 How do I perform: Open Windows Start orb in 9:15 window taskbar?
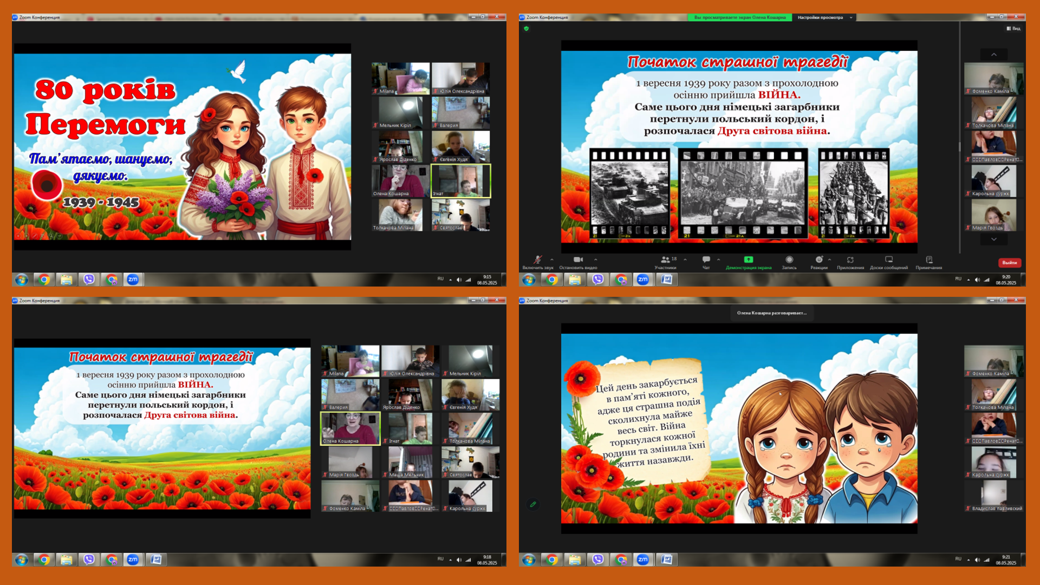point(22,279)
